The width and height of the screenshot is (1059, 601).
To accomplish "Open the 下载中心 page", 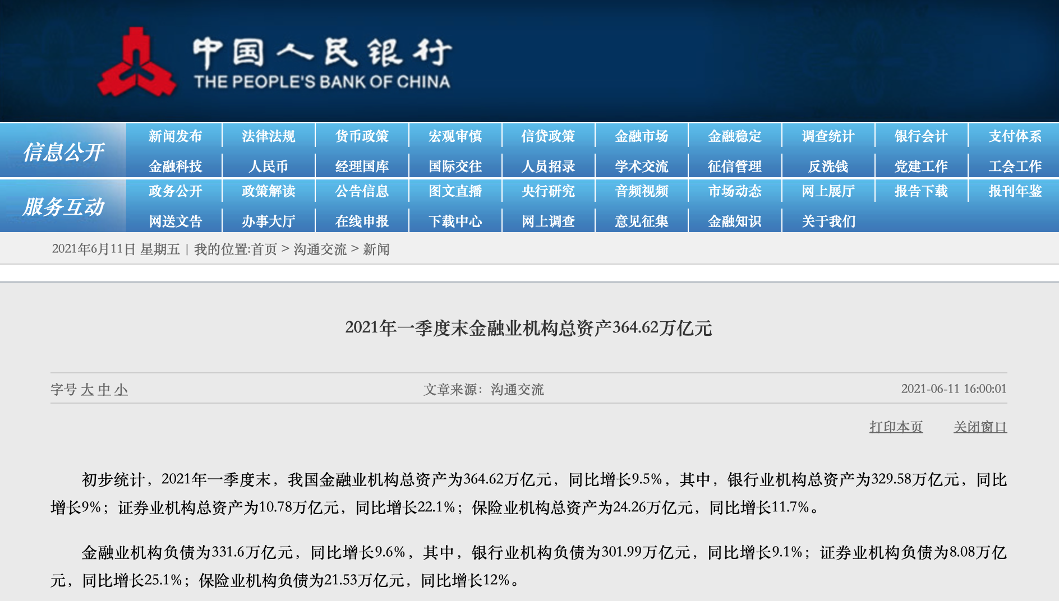I will click(455, 221).
